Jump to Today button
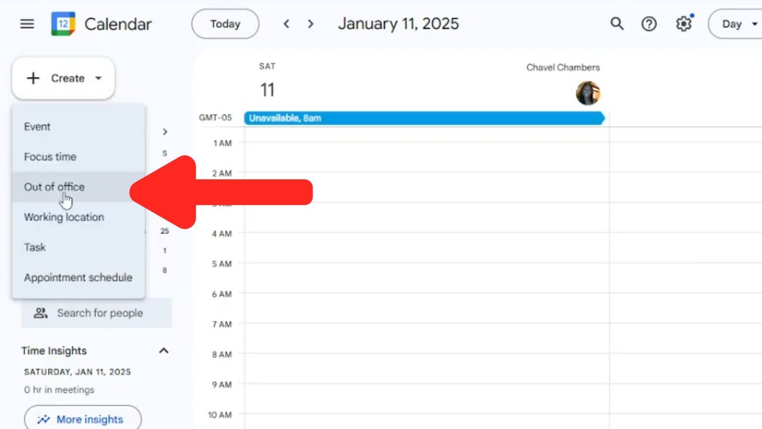The width and height of the screenshot is (762, 429). point(225,24)
